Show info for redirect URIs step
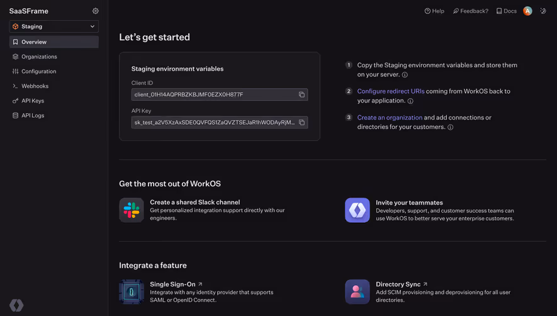Screen dimensions: 557x316 click(x=410, y=101)
